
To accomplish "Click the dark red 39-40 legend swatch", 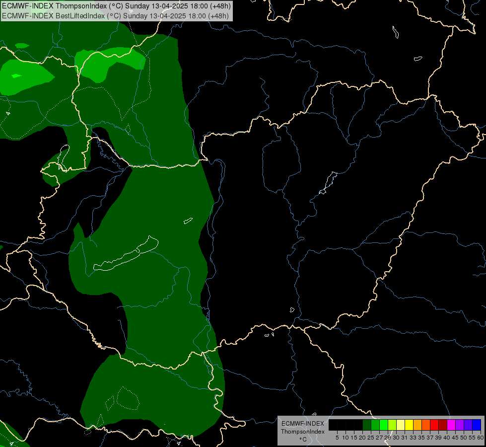I will click(x=443, y=425).
